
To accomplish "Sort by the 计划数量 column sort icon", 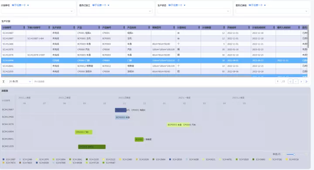I will click(224, 28).
